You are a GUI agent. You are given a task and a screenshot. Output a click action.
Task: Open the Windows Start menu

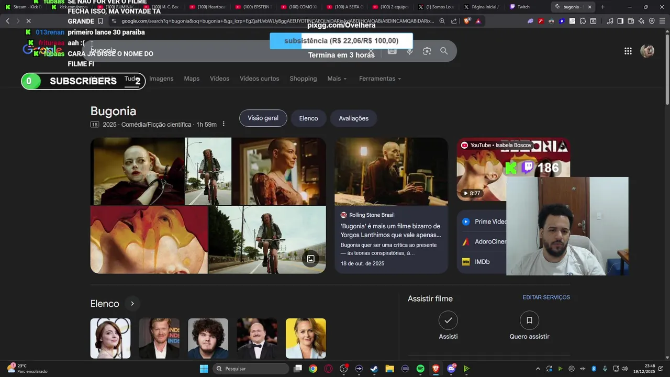click(204, 369)
